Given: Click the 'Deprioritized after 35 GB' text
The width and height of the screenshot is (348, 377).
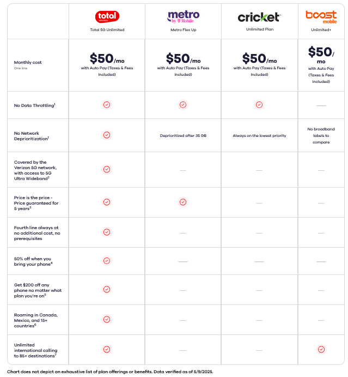Looking at the screenshot, I should coord(183,136).
